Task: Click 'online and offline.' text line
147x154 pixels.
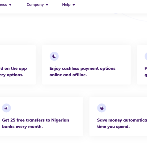Action: coord(68,75)
